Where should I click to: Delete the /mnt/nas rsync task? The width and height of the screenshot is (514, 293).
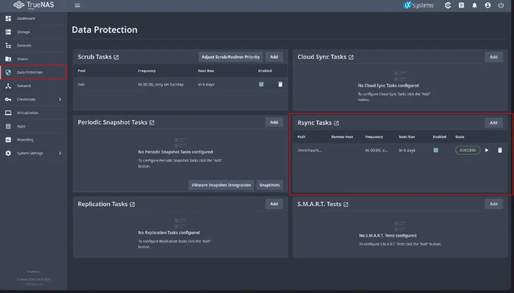pyautogui.click(x=500, y=150)
